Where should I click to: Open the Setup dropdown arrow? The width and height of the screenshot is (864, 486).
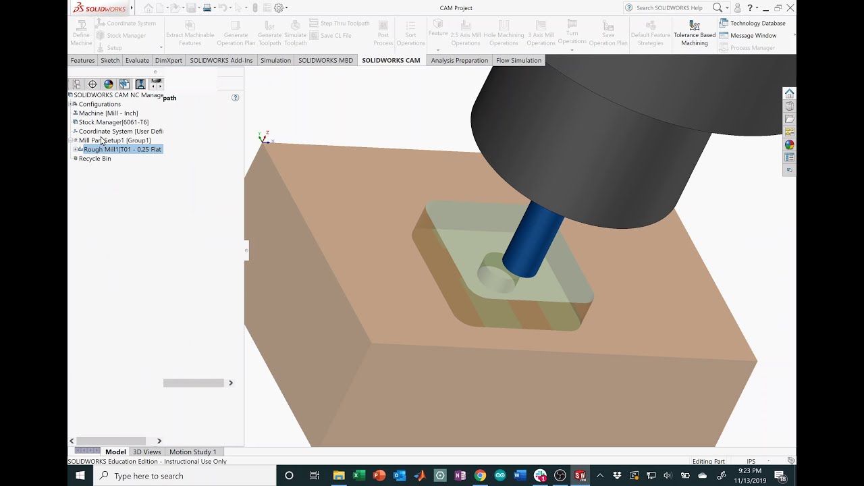161,48
